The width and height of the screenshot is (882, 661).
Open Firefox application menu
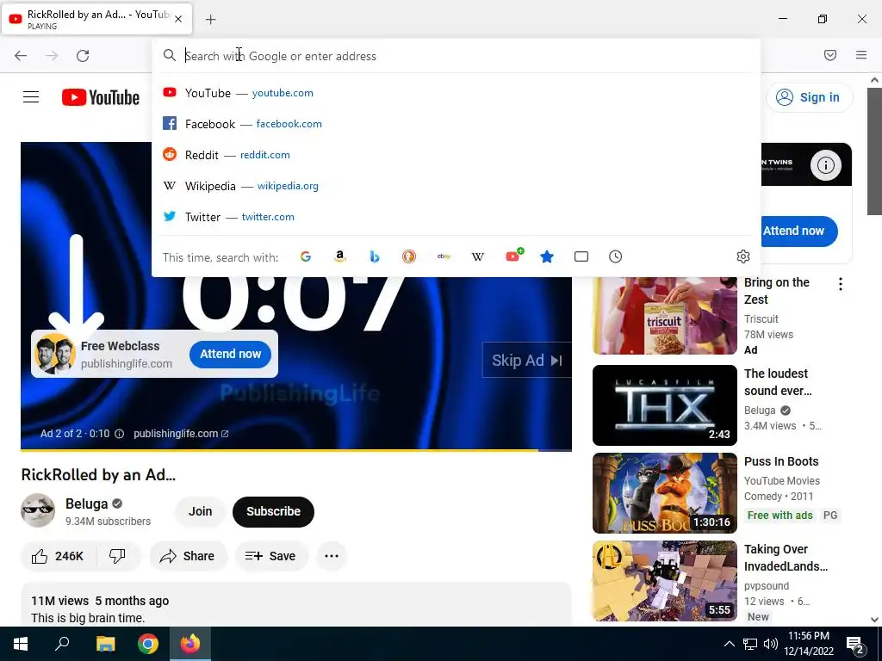(x=861, y=55)
